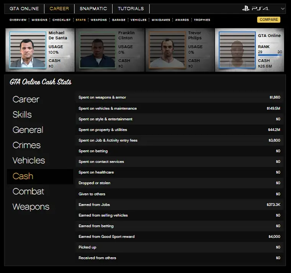Click the Earned from Jobs stat row
The height and width of the screenshot is (273, 291).
[179, 205]
